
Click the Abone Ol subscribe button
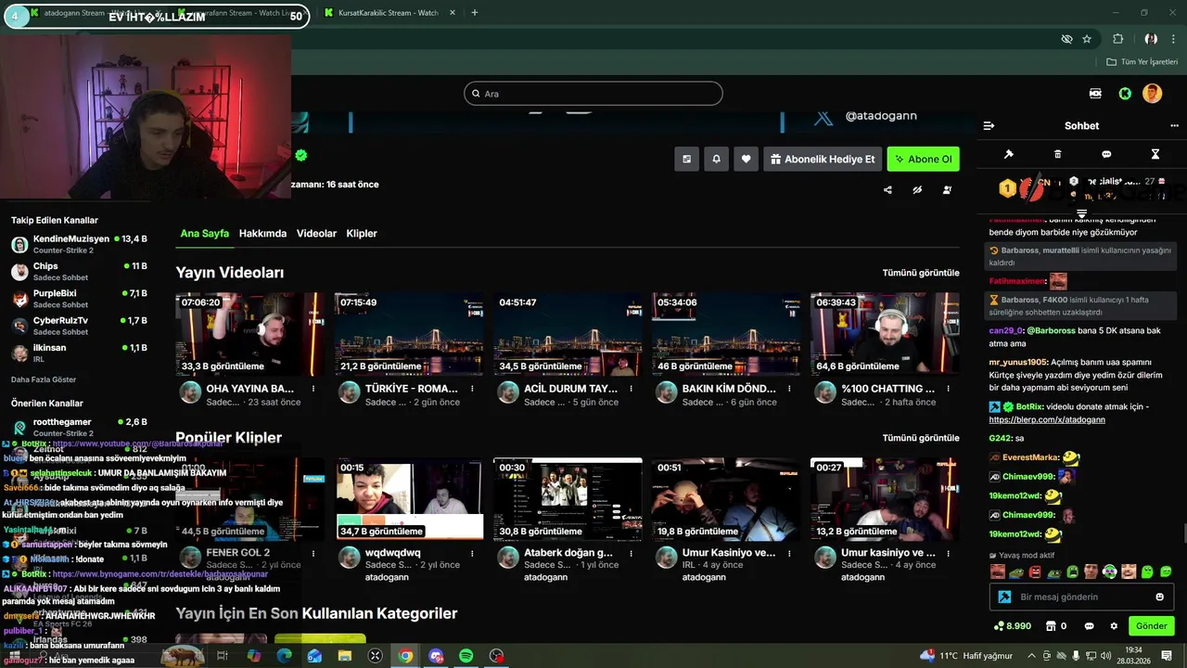923,159
